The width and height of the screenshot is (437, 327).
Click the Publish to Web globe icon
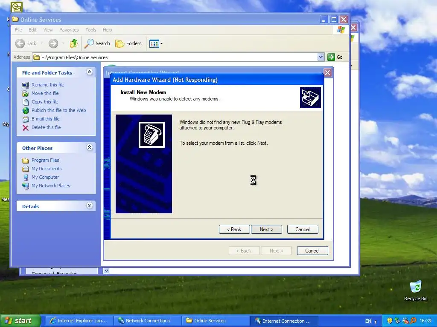tap(26, 111)
